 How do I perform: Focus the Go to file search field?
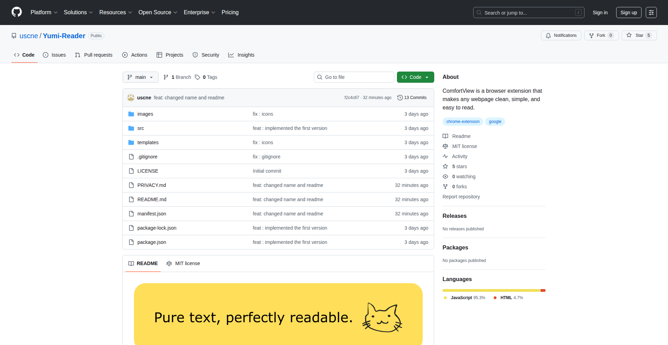click(354, 77)
